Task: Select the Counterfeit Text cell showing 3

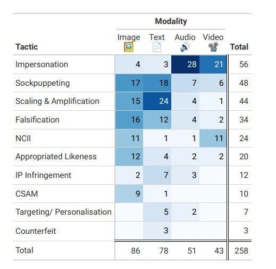Action: pyautogui.click(x=157, y=231)
